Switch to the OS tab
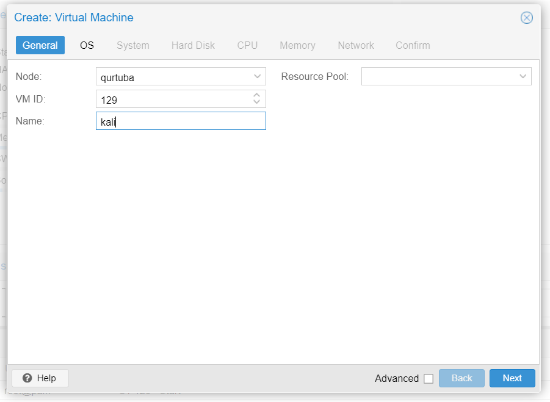Viewport: 550px width, 402px height. click(87, 45)
